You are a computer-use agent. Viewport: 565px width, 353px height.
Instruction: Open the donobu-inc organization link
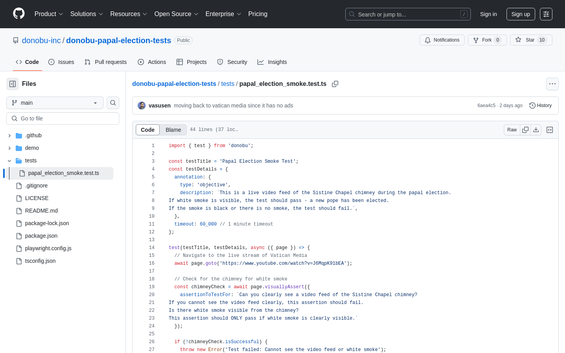[x=41, y=40]
